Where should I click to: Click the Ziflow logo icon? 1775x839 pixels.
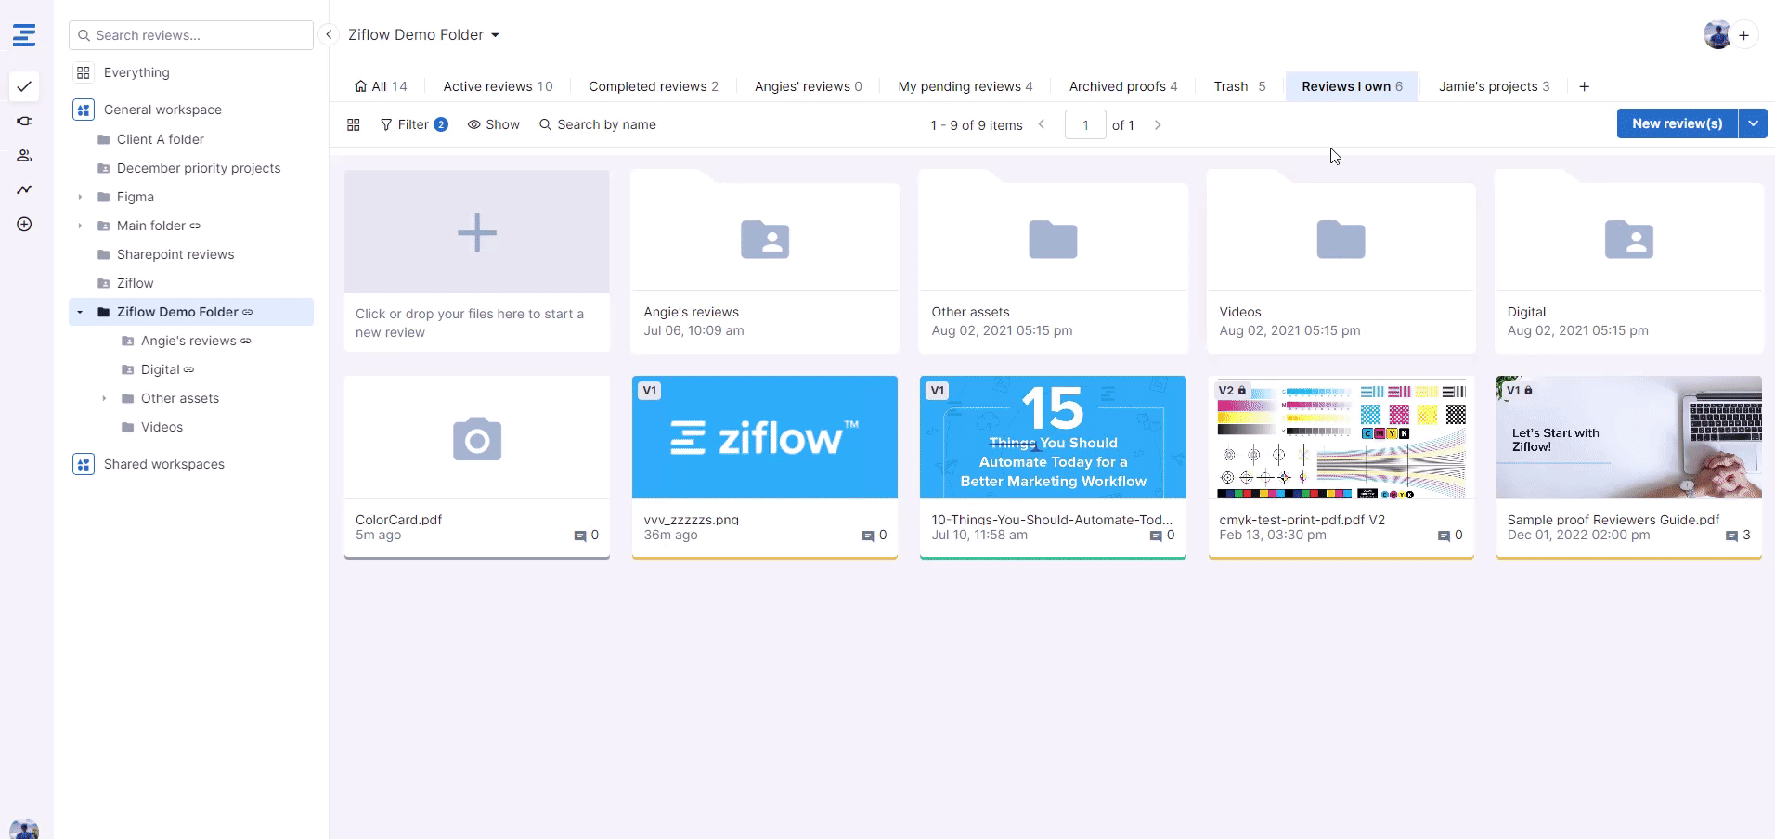pyautogui.click(x=24, y=35)
